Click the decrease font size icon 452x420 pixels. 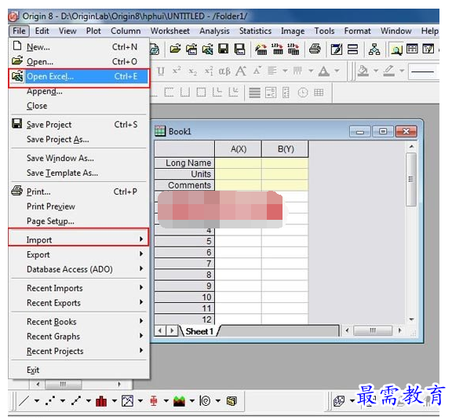(257, 70)
